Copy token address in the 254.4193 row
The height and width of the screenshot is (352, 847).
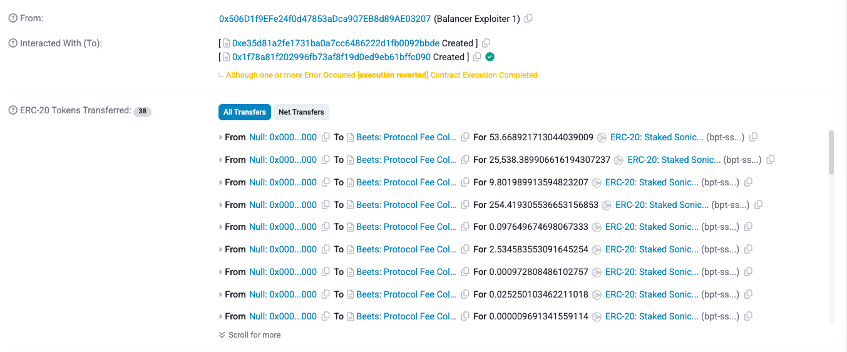point(759,205)
